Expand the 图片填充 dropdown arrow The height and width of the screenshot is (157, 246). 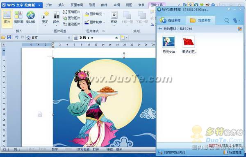tap(104, 14)
